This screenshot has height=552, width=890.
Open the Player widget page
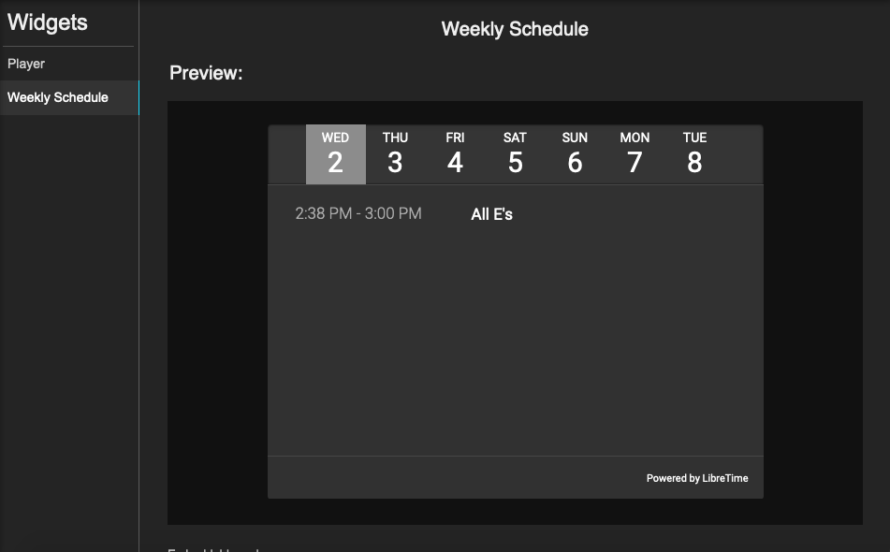26,64
